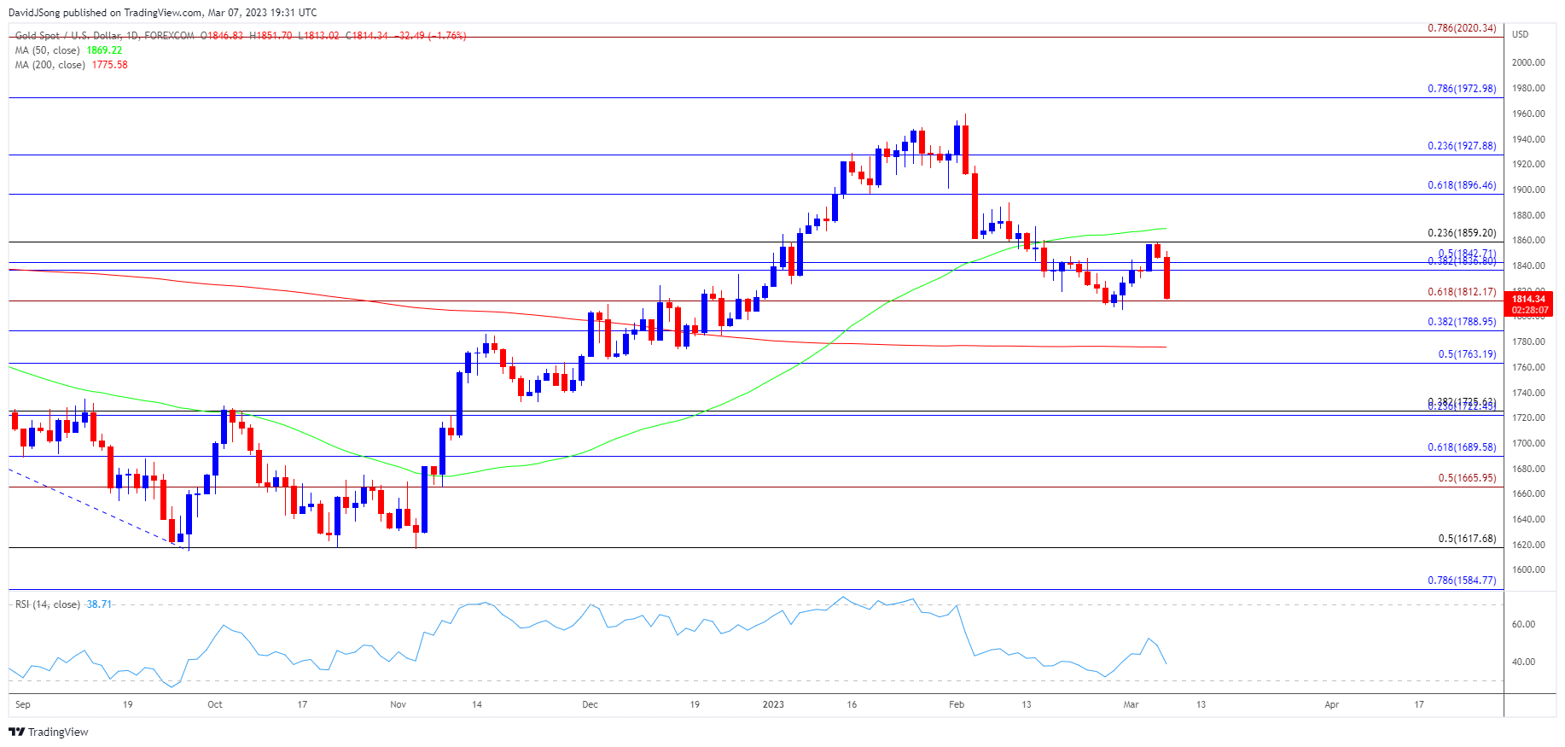Click the green 1869.22 MA value
Screen dimensions: 1565x747
104,50
